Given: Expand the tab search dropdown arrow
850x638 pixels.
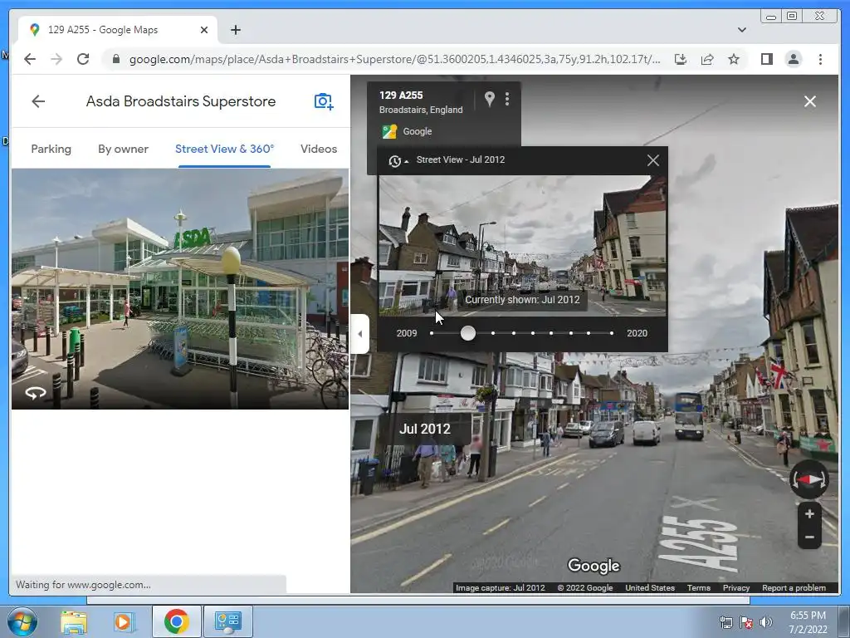Looking at the screenshot, I should pyautogui.click(x=741, y=30).
